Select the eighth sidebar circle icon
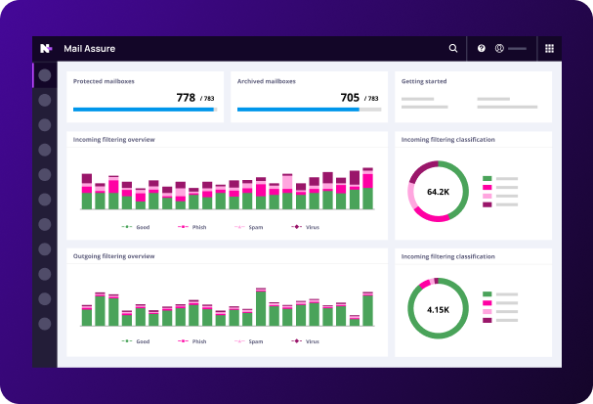593x404 pixels. point(45,249)
